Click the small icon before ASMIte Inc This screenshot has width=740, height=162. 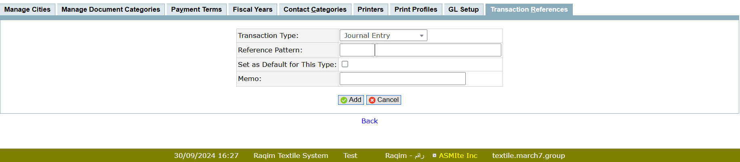(x=434, y=156)
